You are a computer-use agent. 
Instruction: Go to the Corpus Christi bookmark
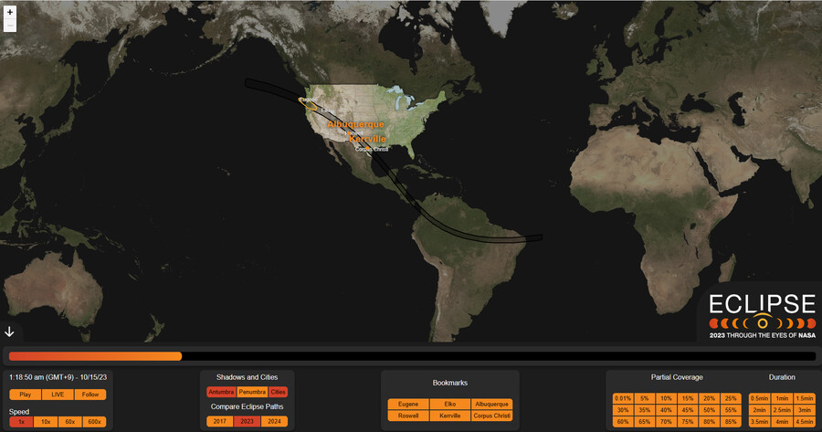pos(491,416)
